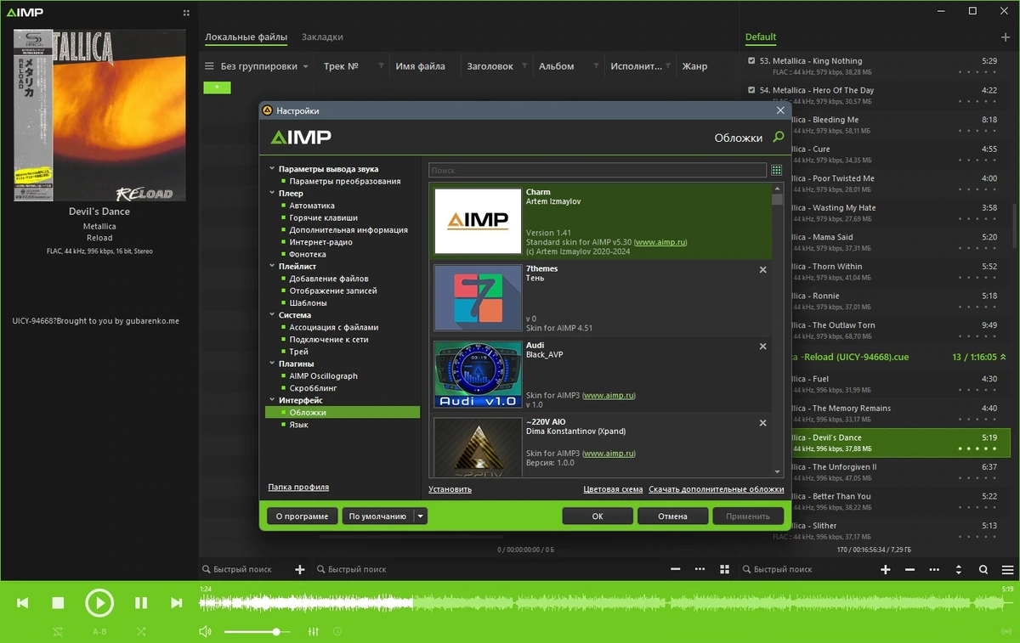Collapse the 'Плейлист' tree node
Image resolution: width=1020 pixels, height=643 pixels.
pos(272,267)
